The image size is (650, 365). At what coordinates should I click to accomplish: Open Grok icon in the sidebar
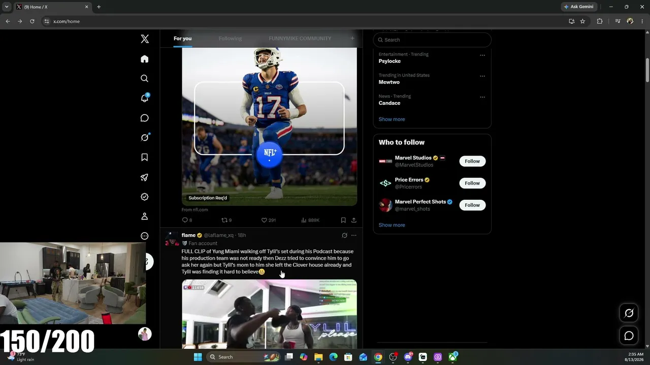pyautogui.click(x=145, y=137)
